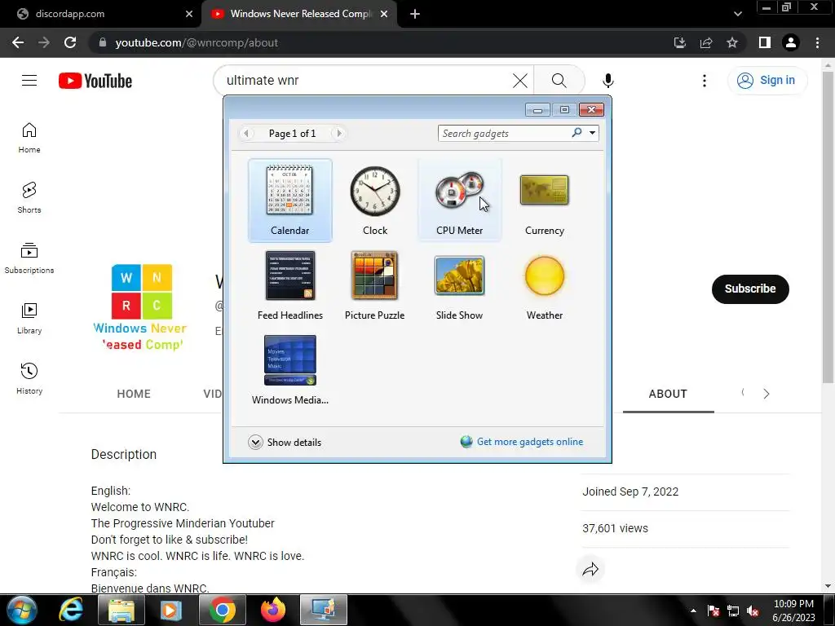The height and width of the screenshot is (626, 835).
Task: Click the Sign in button
Action: (767, 81)
